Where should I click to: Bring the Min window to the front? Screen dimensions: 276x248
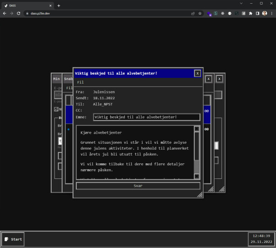(57, 79)
